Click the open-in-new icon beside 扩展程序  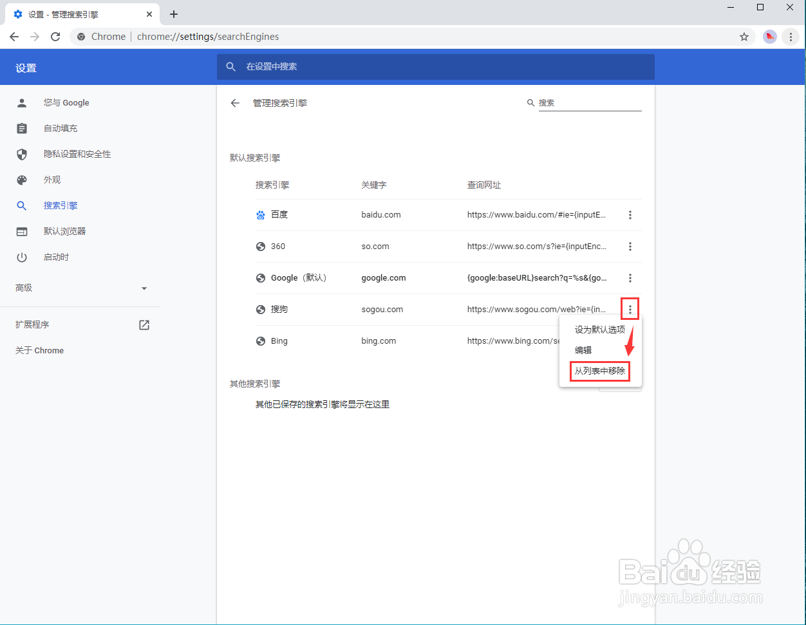click(x=144, y=325)
